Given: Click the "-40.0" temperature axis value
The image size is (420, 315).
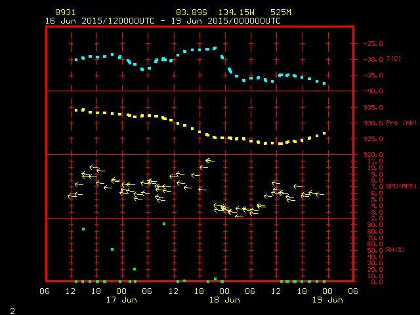Looking at the screenshot, I should pyautogui.click(x=373, y=91).
